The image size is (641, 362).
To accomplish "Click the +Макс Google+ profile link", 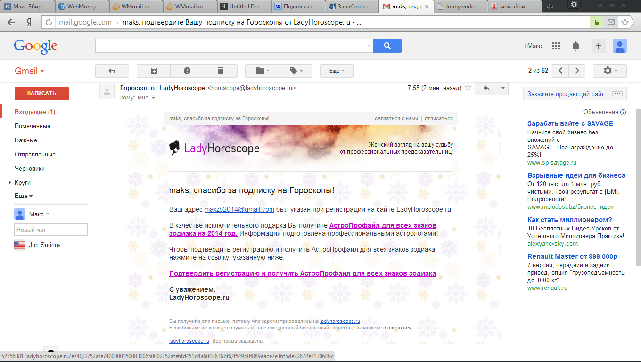I will pos(533,46).
